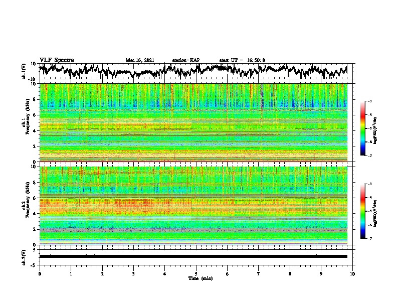
Task: Click the "ch.3(V)" axis label
Action: pyautogui.click(x=24, y=257)
